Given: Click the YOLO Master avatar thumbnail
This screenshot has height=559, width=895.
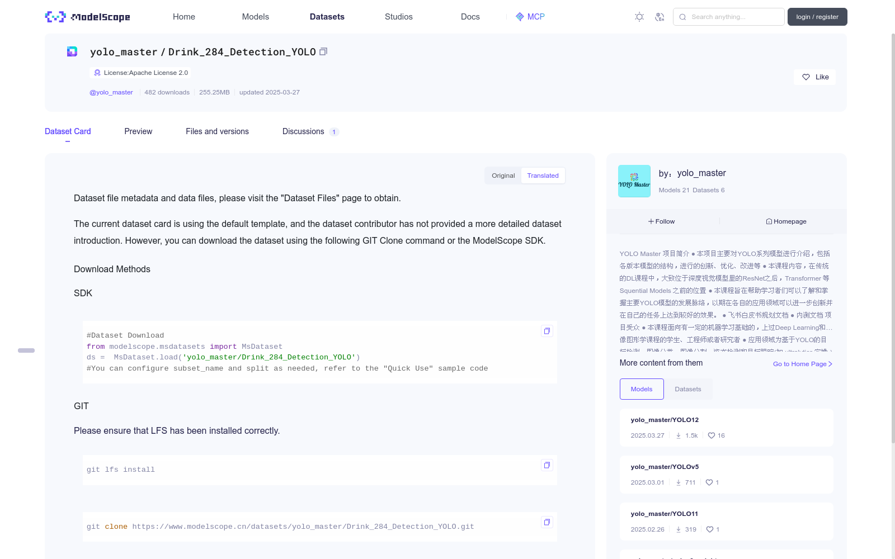Looking at the screenshot, I should (634, 181).
